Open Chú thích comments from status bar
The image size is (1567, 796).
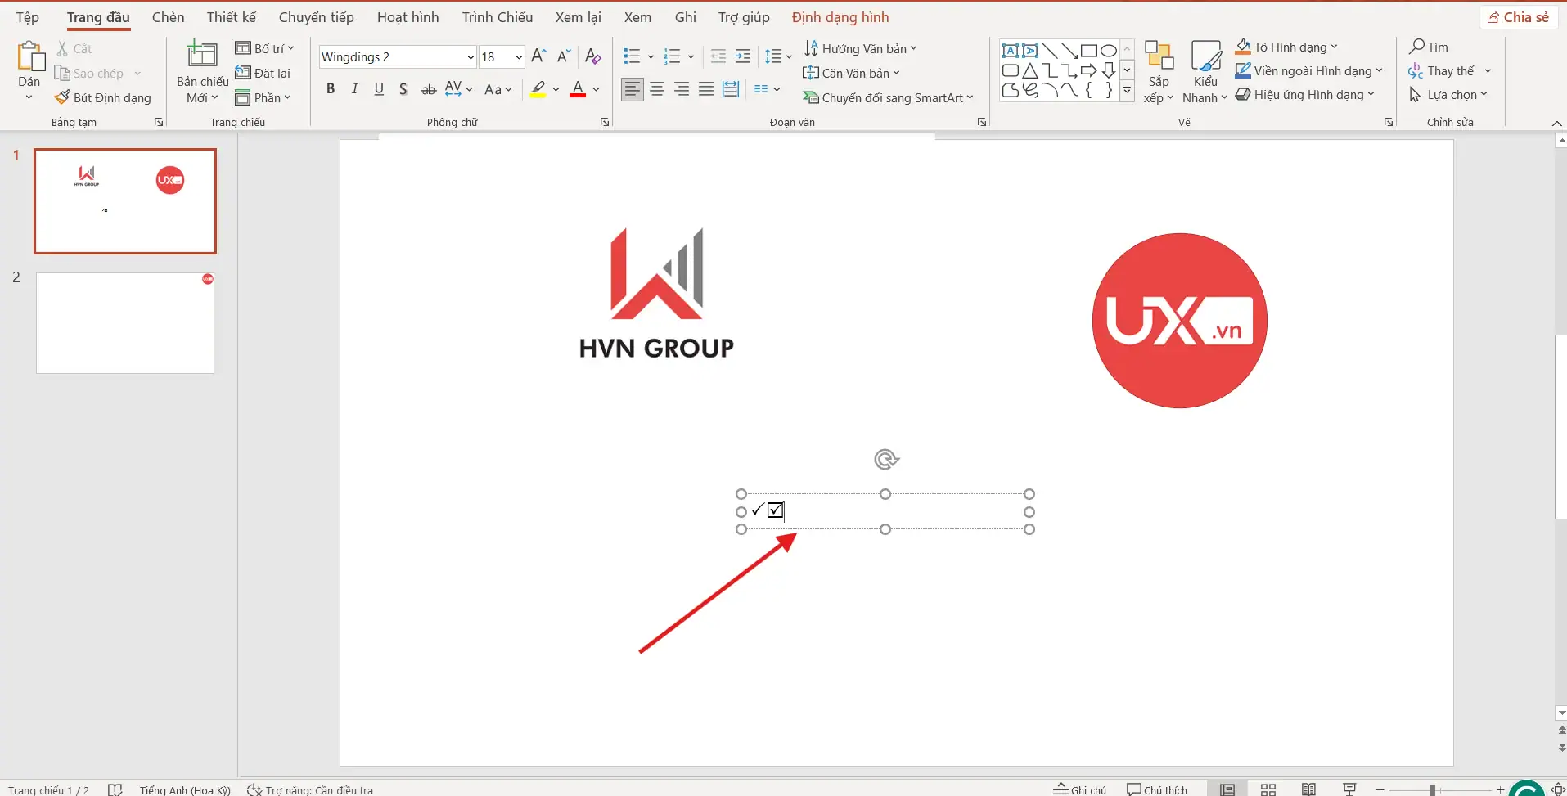(1156, 789)
